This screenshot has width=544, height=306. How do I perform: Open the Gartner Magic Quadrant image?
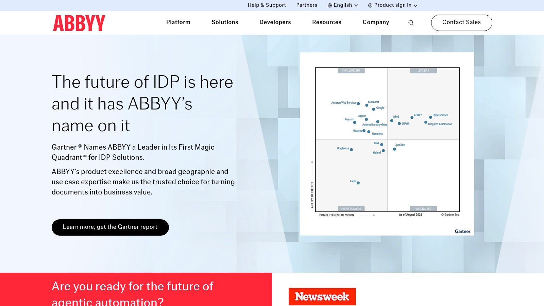click(x=387, y=143)
